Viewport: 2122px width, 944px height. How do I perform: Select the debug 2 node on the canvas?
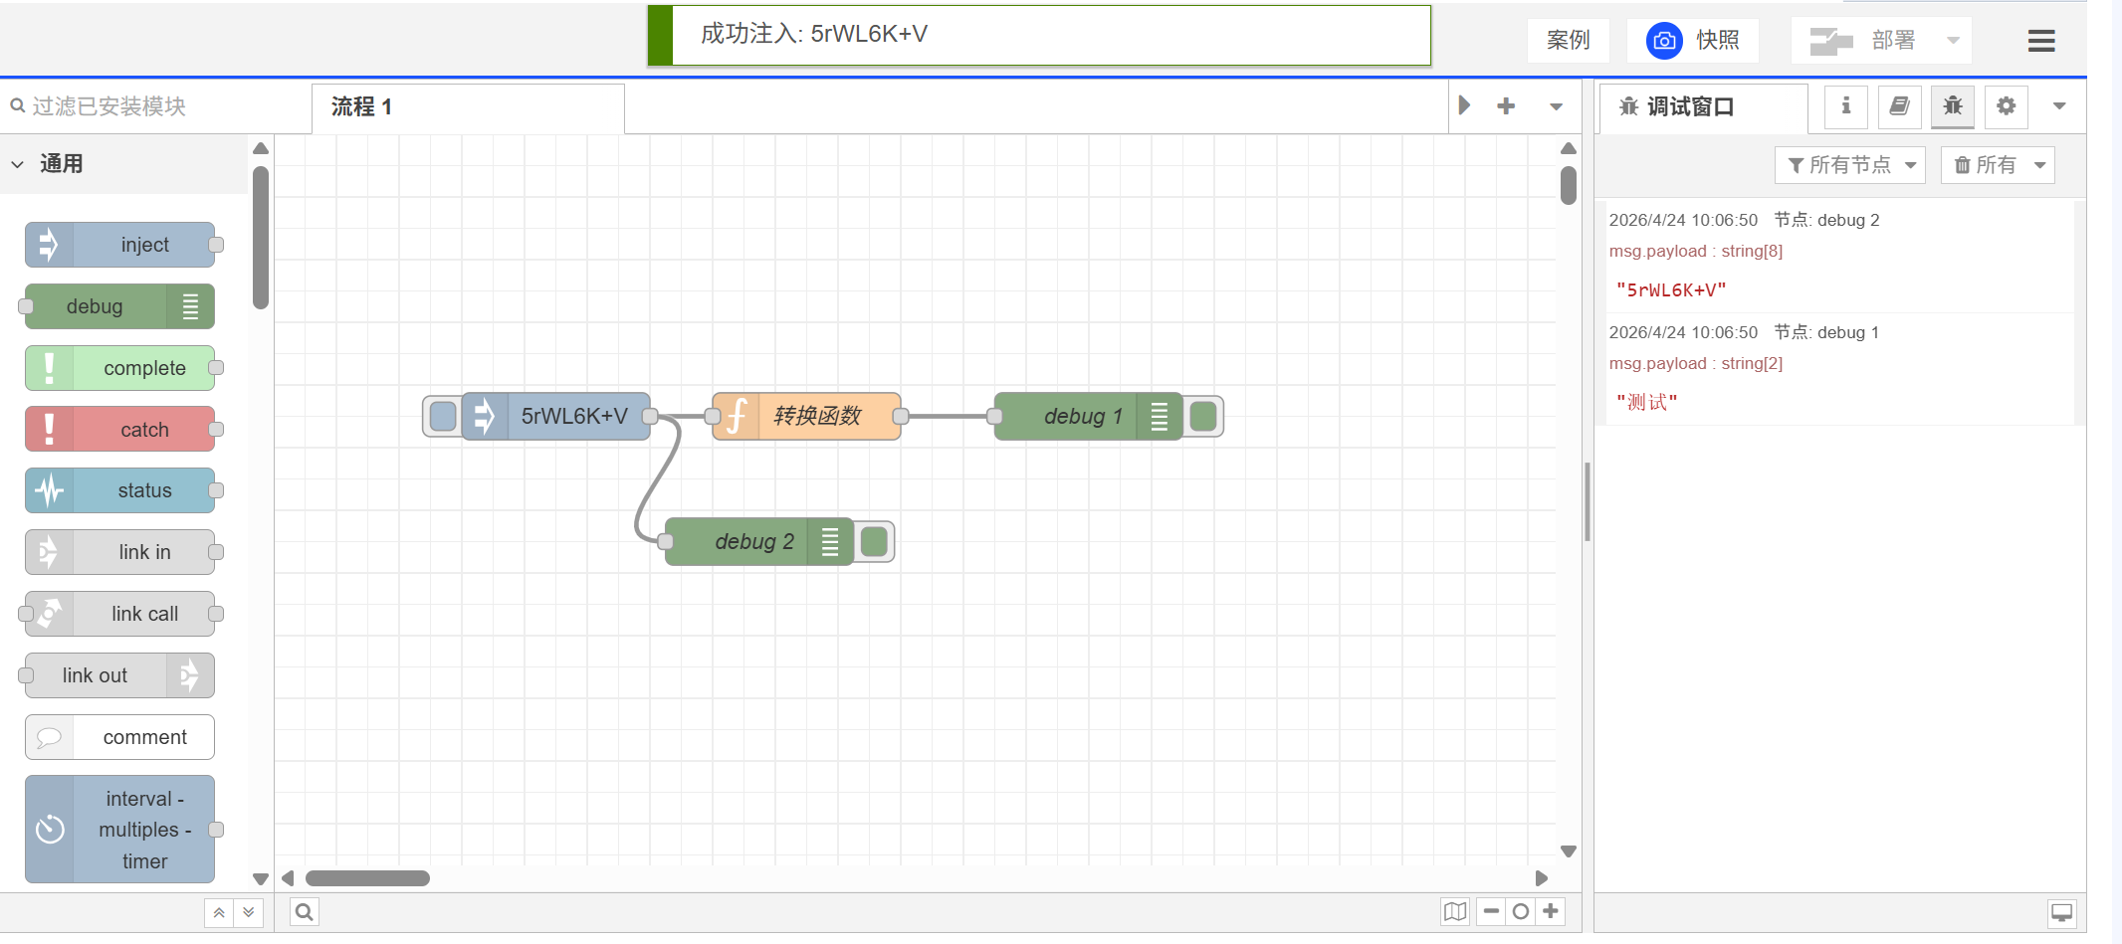tap(758, 541)
